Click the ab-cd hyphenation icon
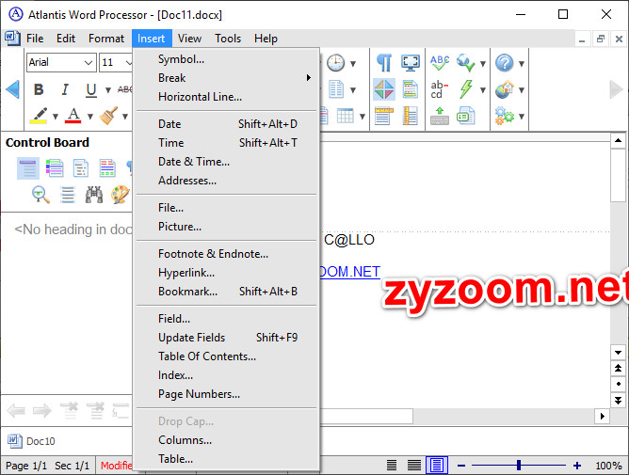This screenshot has width=629, height=475. coord(439,89)
